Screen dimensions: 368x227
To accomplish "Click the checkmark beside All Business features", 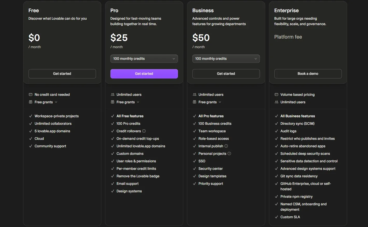I will tap(276, 116).
